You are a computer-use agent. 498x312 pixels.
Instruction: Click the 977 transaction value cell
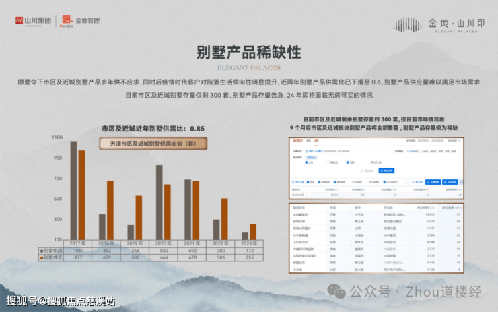coord(78,257)
